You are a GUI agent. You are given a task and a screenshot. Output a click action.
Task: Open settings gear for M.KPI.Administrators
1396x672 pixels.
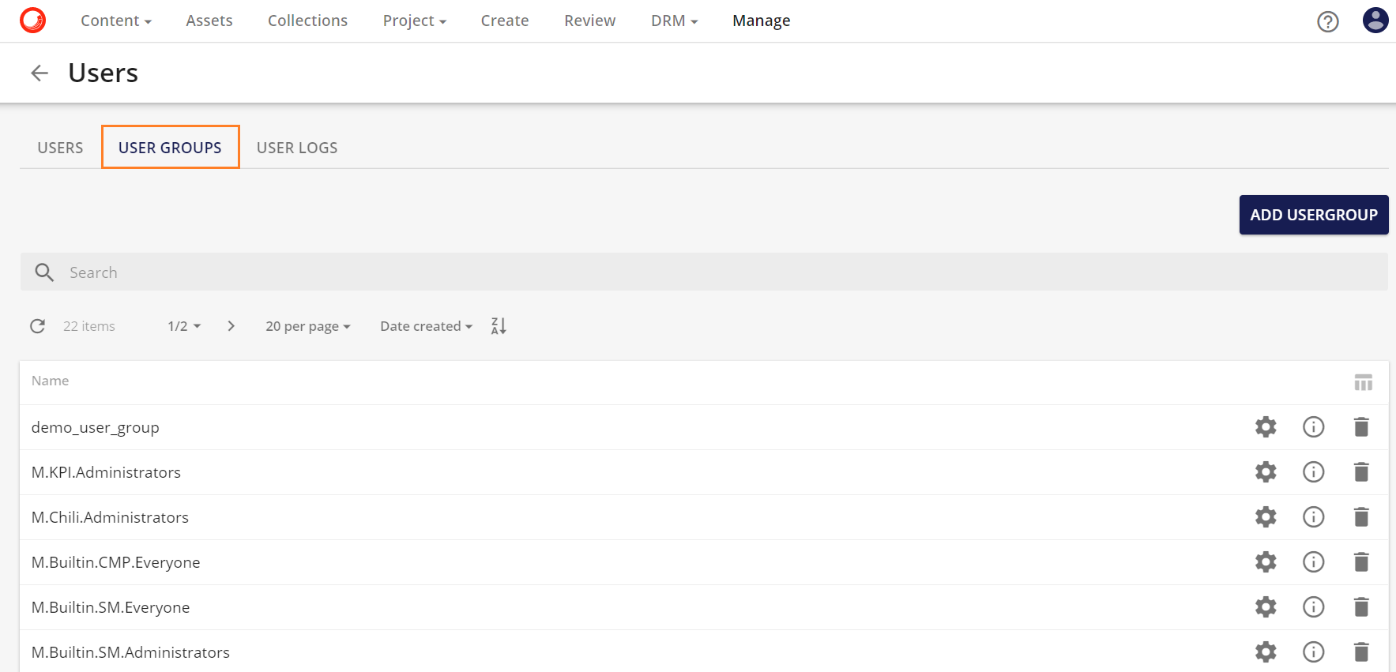pos(1266,472)
